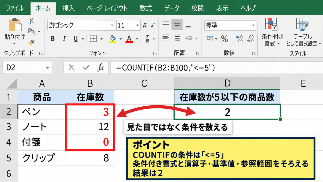Screen dimensions: 323x182
Task: Apply the percent style button
Action: point(224,39)
